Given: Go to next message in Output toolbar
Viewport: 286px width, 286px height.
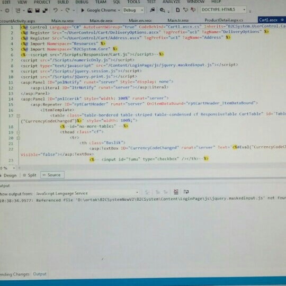Looking at the screenshot, I should [165, 192].
